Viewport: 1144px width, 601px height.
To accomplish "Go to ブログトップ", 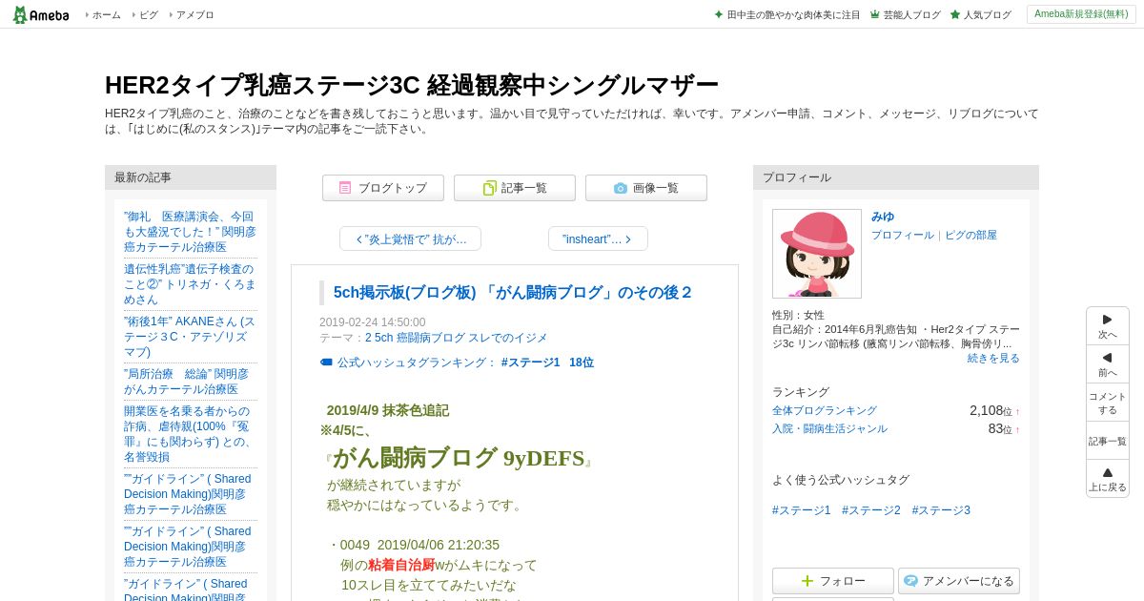I will click(x=383, y=188).
